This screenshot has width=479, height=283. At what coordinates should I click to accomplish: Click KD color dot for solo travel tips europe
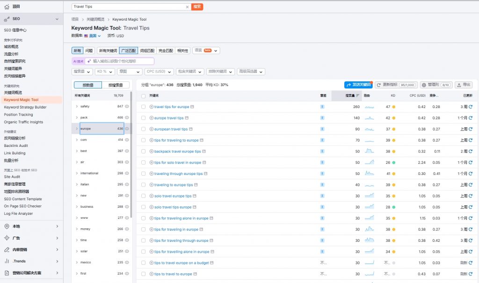(393, 207)
